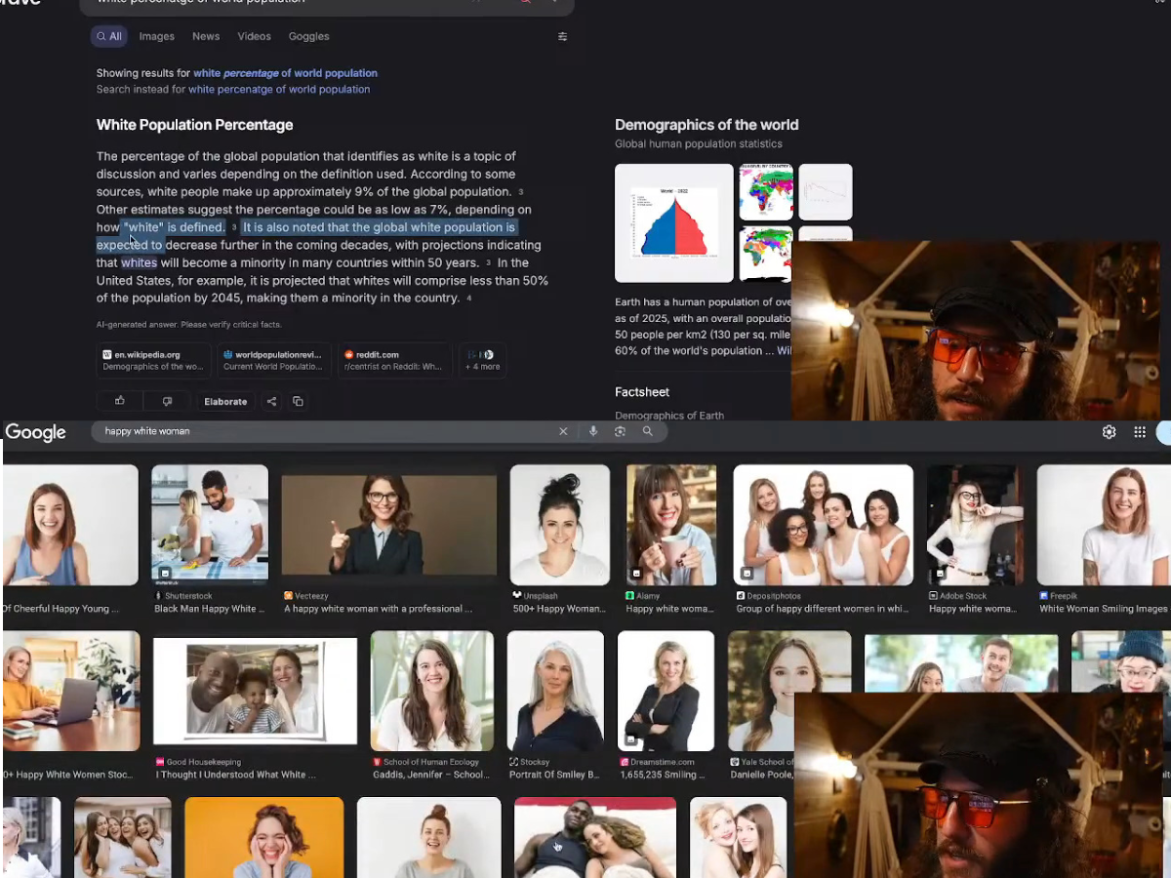Screen dimensions: 1171x878
Task: Switch to the News tab in Brave
Action: 206,36
